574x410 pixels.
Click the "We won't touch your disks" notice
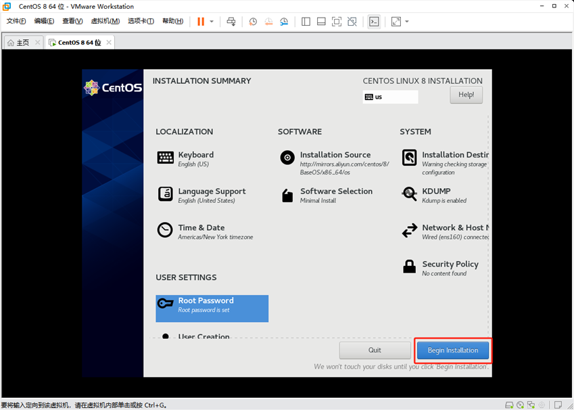tap(402, 367)
